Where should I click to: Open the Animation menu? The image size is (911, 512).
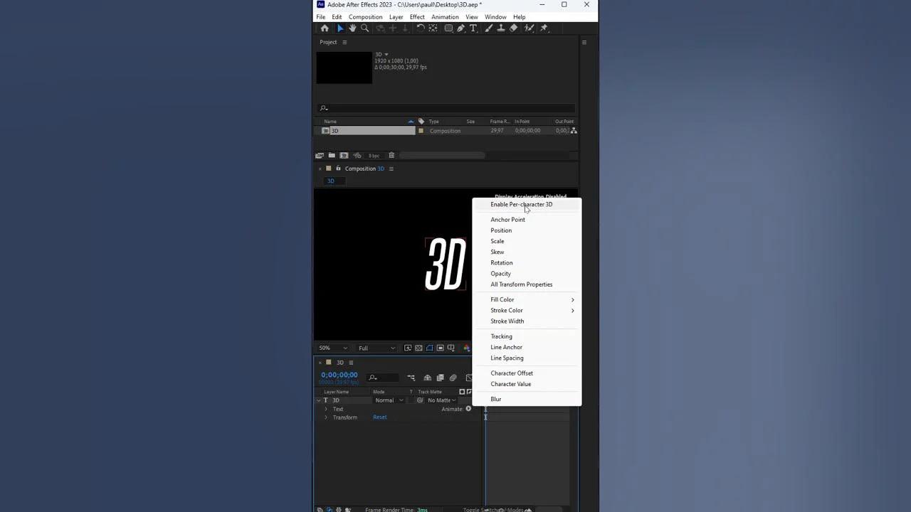445,17
